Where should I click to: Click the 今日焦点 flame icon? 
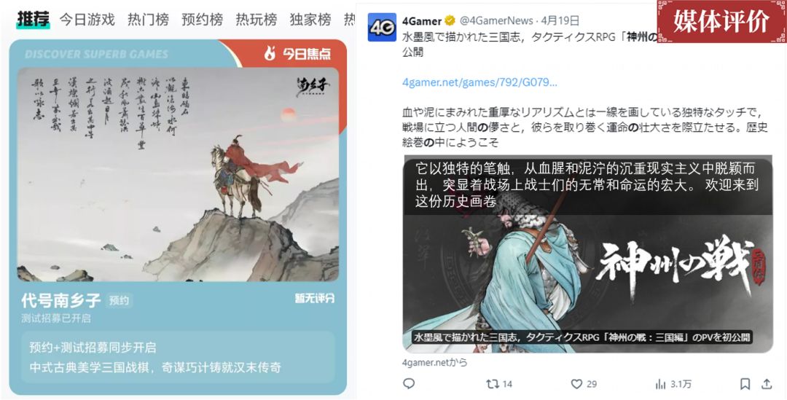point(270,53)
